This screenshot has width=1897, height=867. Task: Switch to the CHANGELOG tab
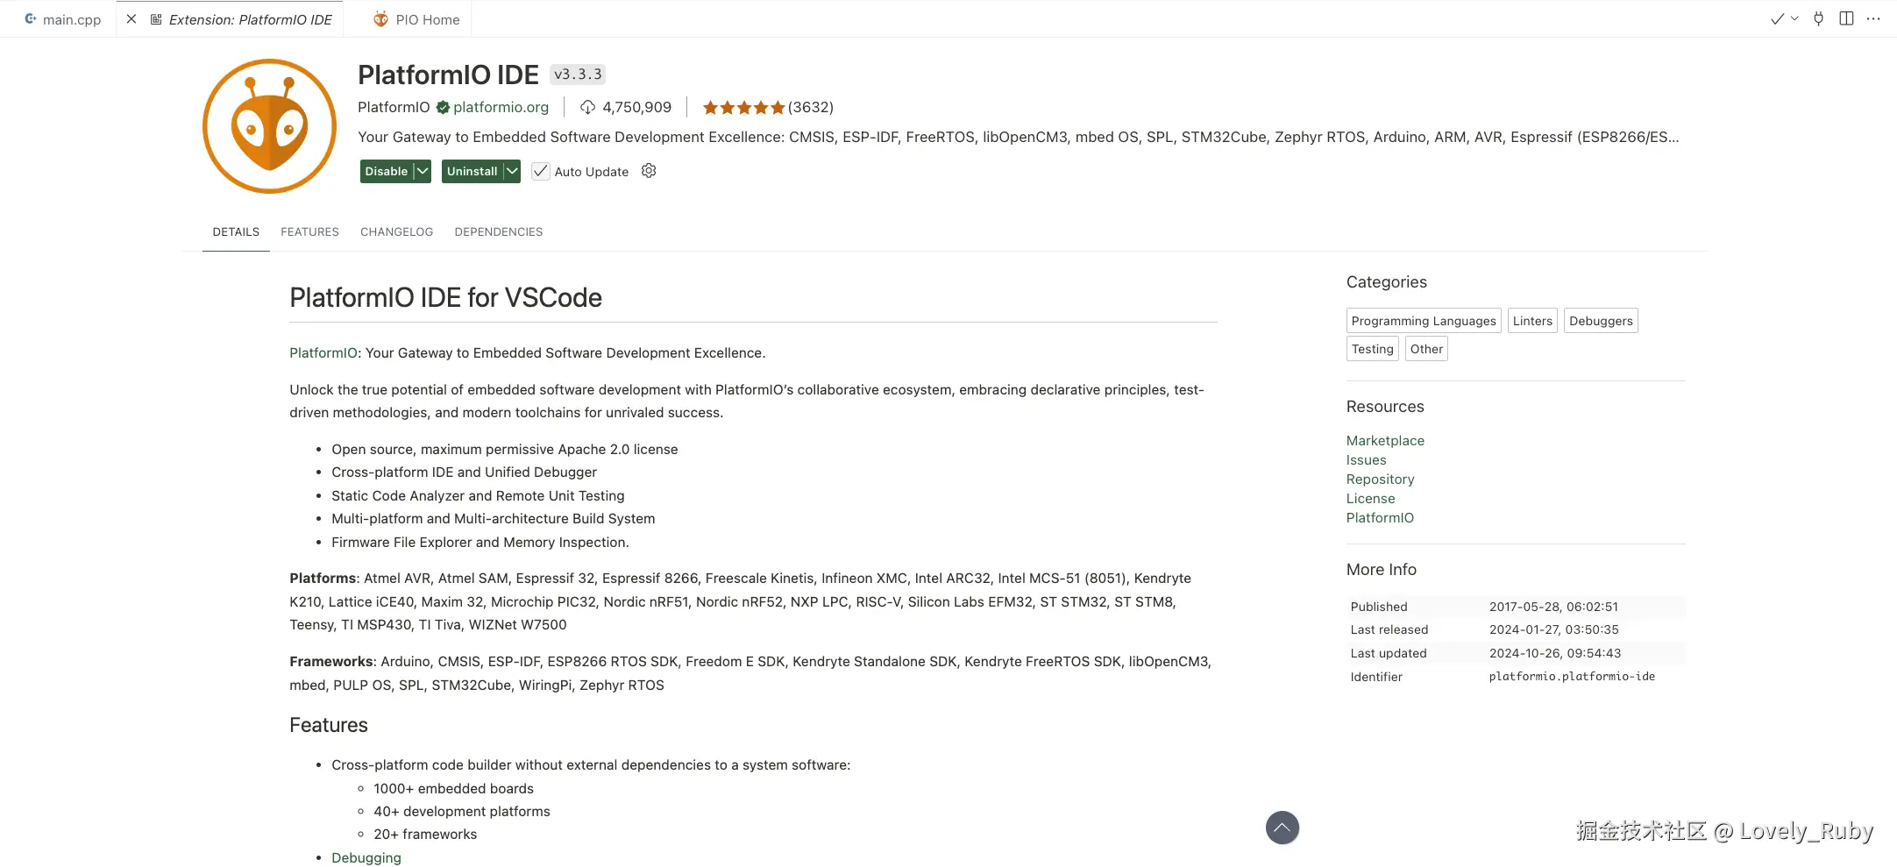click(x=396, y=232)
